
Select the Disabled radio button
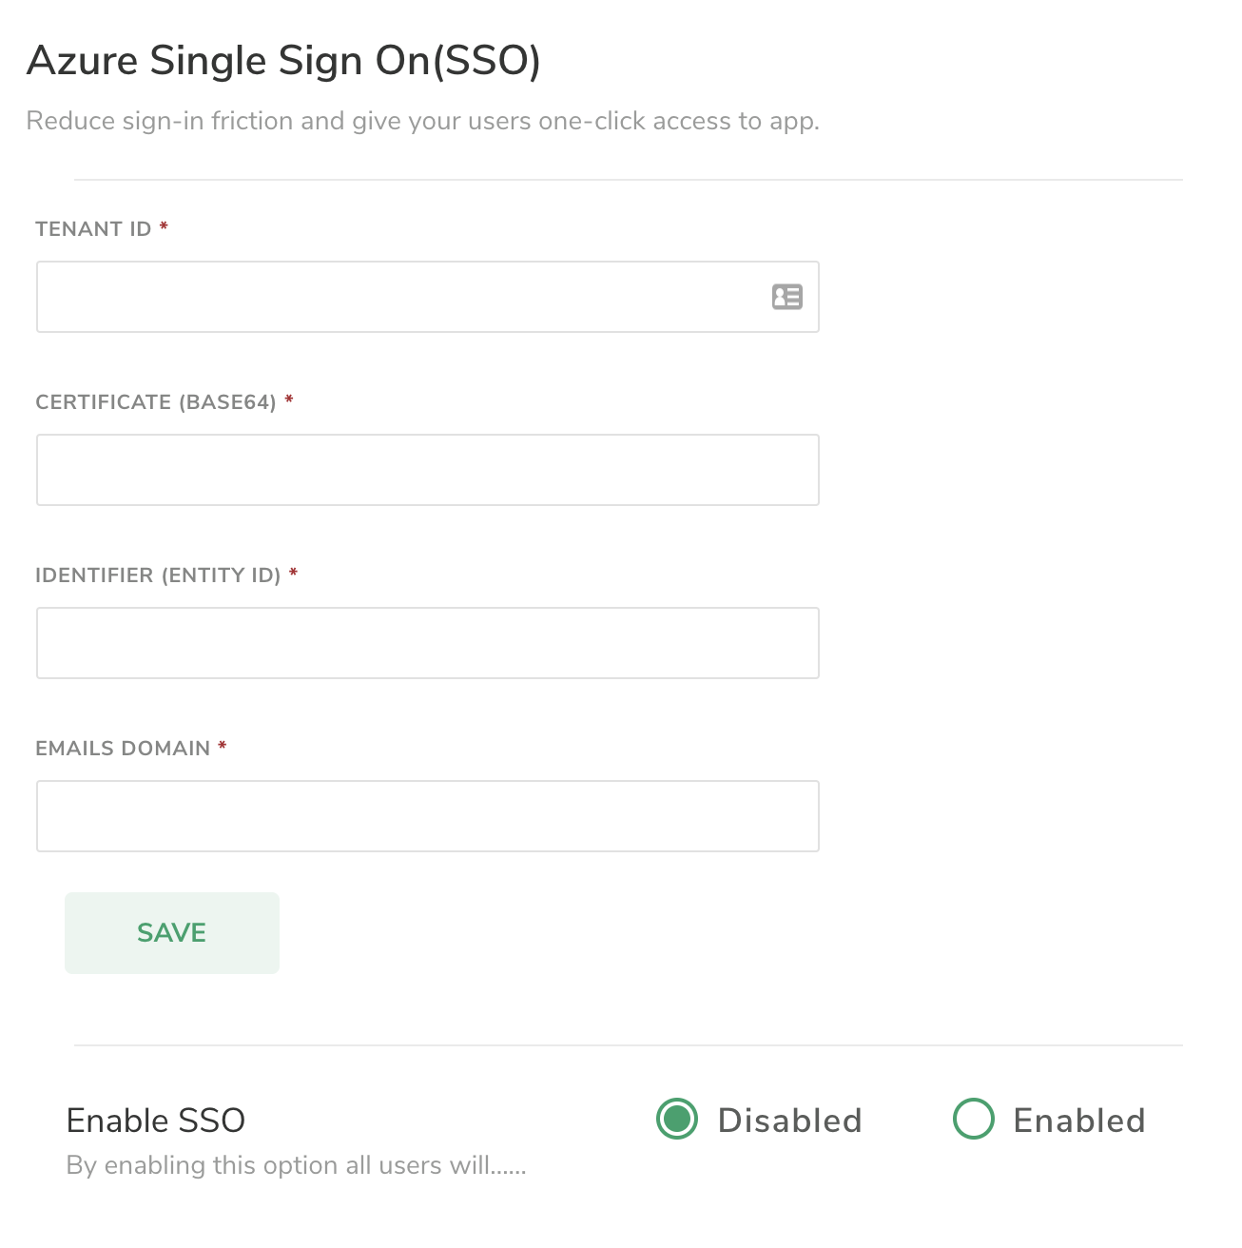(x=677, y=1119)
